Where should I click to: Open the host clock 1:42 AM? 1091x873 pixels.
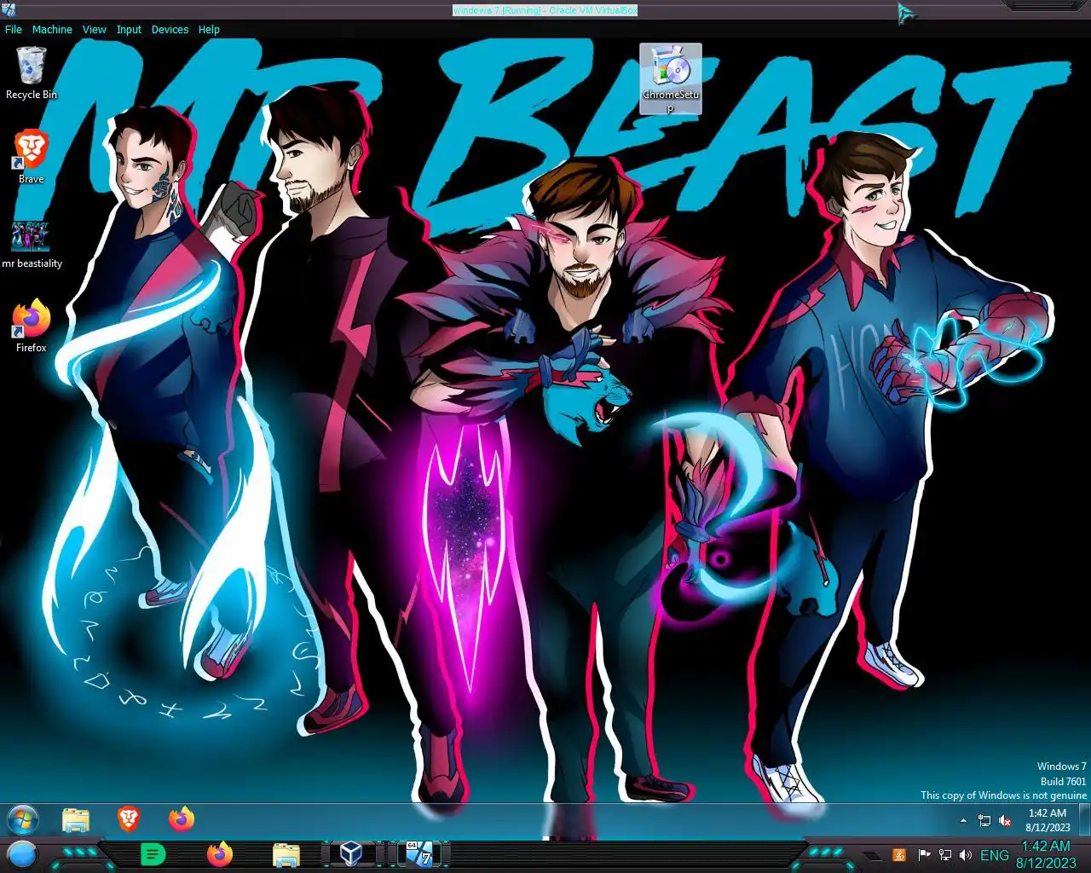click(x=1046, y=854)
